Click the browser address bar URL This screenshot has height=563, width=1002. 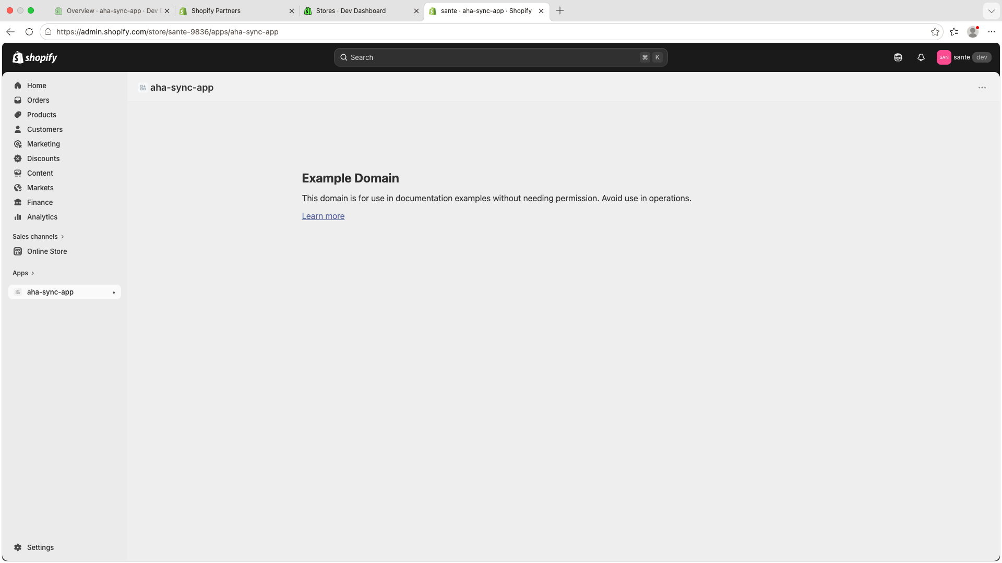tap(167, 32)
